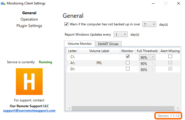Select the C:\ drive letter cell
This screenshot has width=185, height=120.
point(72,57)
